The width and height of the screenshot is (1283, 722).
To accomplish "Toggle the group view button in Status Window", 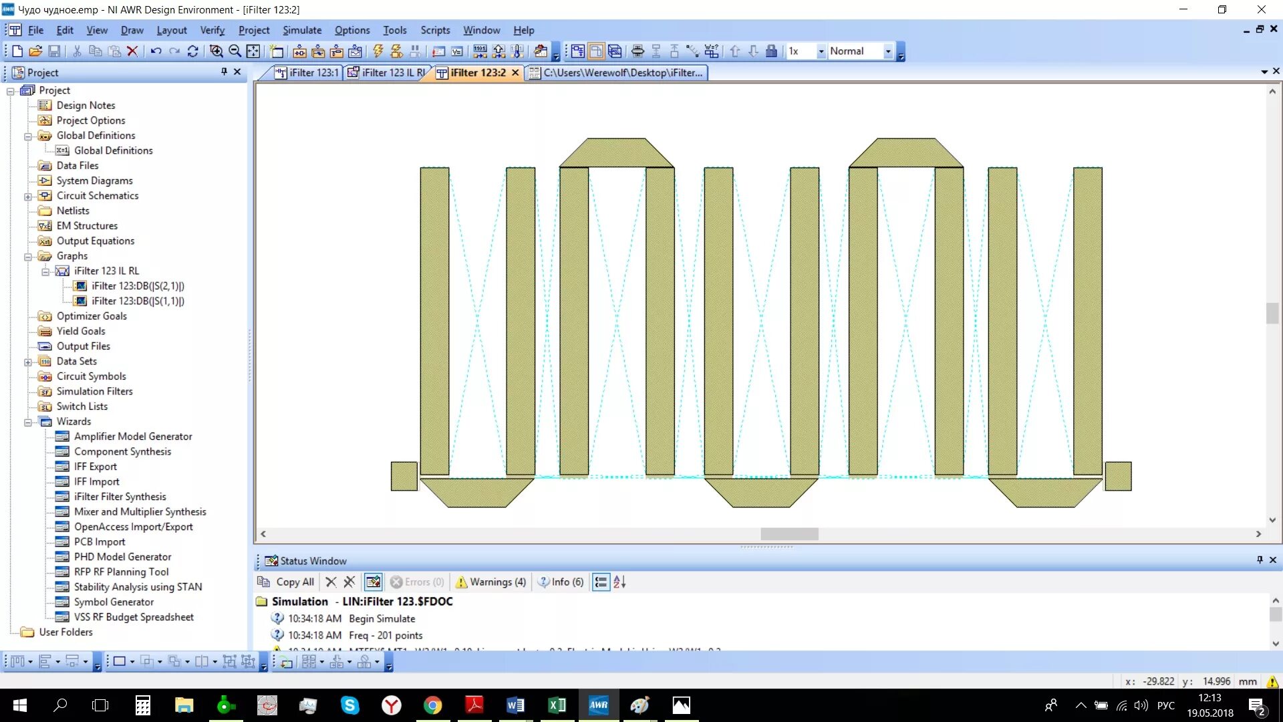I will click(x=601, y=582).
